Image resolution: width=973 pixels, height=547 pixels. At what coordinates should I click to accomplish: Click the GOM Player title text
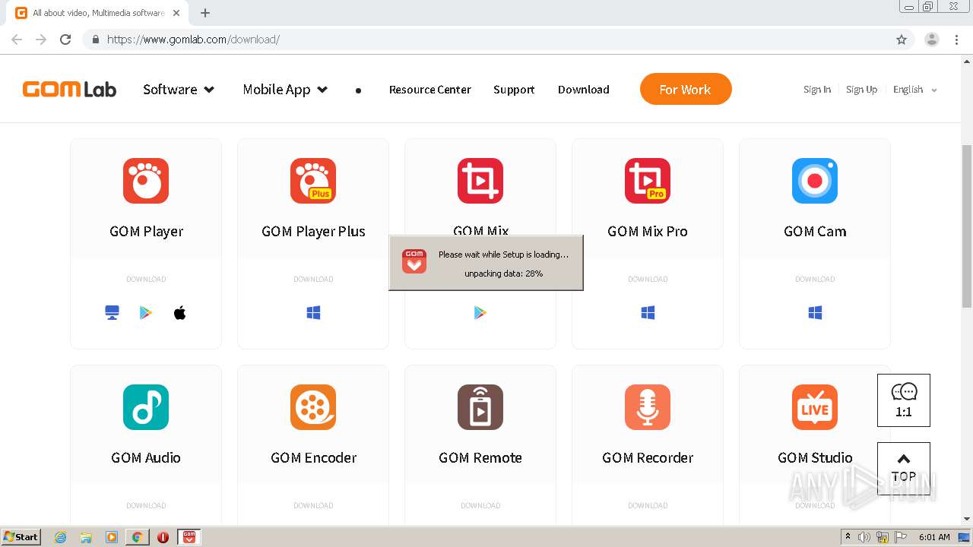[x=146, y=231]
